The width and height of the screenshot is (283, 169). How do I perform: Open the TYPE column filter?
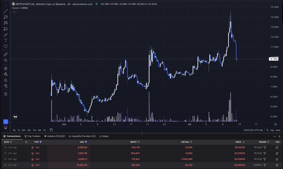pyautogui.click(x=41, y=142)
